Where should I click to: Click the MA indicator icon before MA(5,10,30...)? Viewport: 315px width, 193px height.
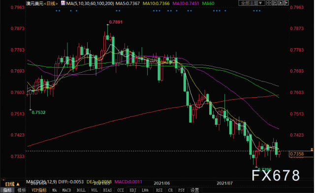pyautogui.click(x=63, y=3)
